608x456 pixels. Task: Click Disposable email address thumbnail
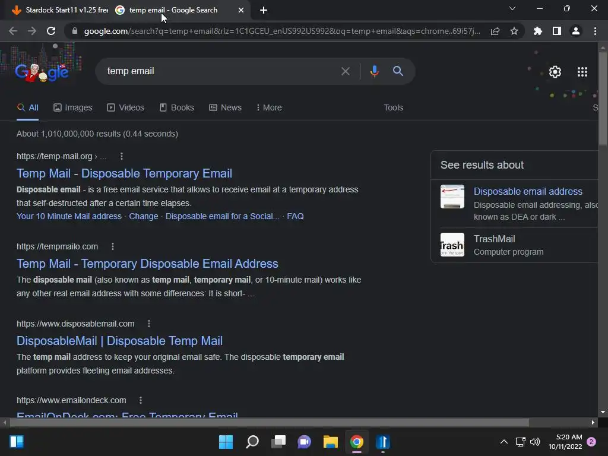point(452,197)
